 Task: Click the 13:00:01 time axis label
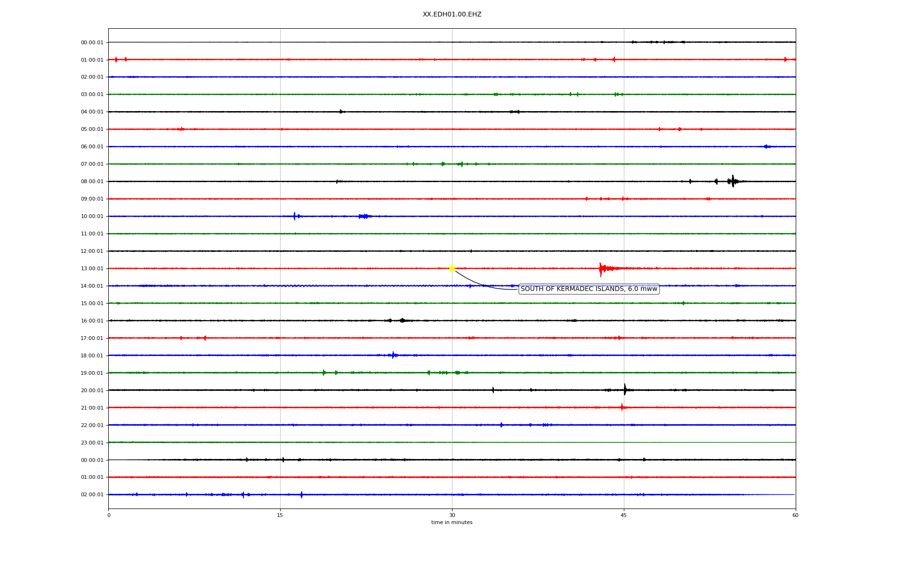tap(92, 269)
